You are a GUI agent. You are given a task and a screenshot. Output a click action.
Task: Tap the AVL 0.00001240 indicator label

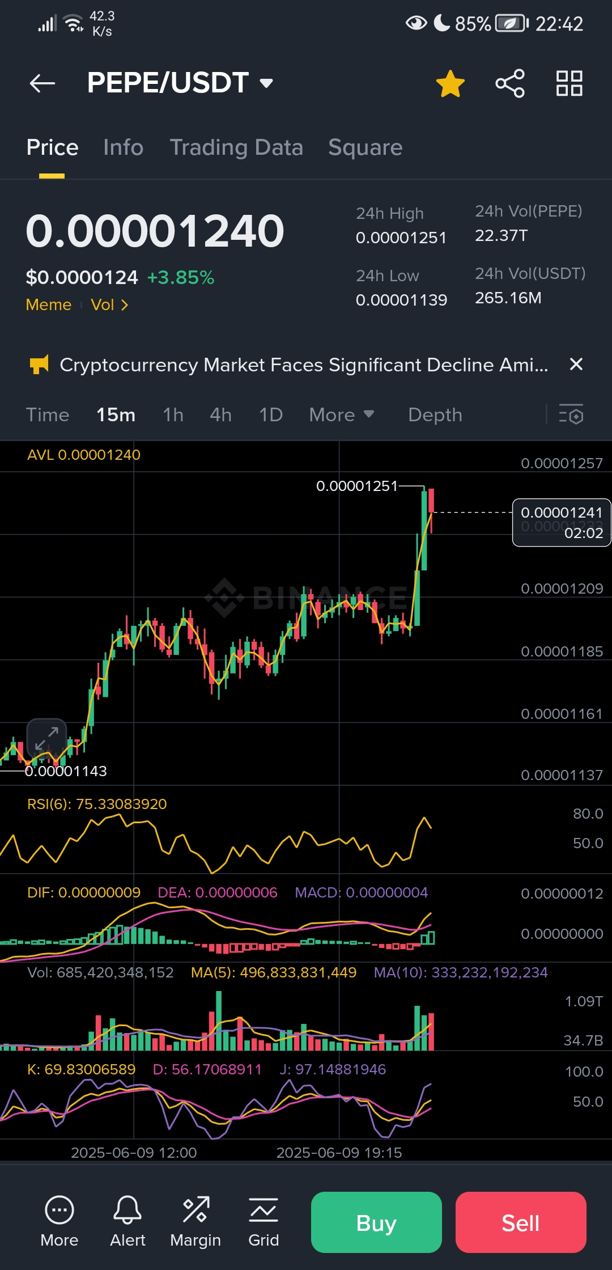[x=84, y=455]
